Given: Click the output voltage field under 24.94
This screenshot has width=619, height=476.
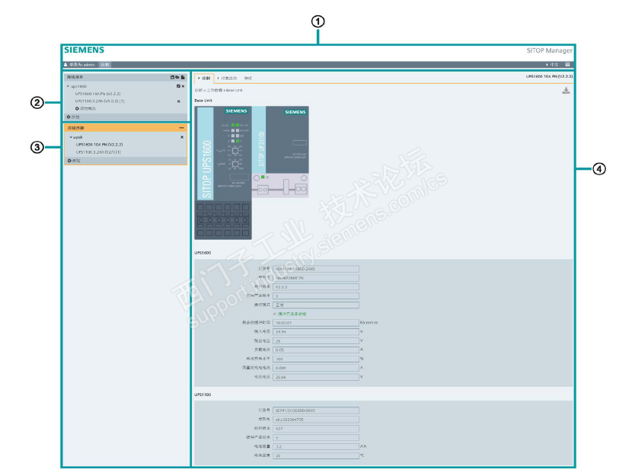Looking at the screenshot, I should coord(316,341).
